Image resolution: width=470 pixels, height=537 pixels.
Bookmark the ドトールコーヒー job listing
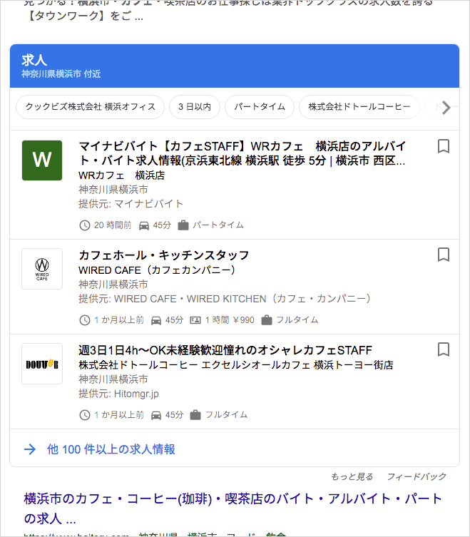click(x=444, y=349)
